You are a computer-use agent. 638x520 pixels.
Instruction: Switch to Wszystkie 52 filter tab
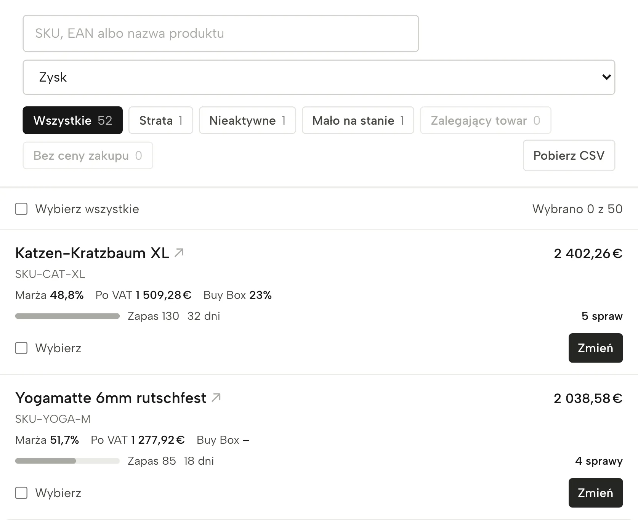click(x=73, y=120)
